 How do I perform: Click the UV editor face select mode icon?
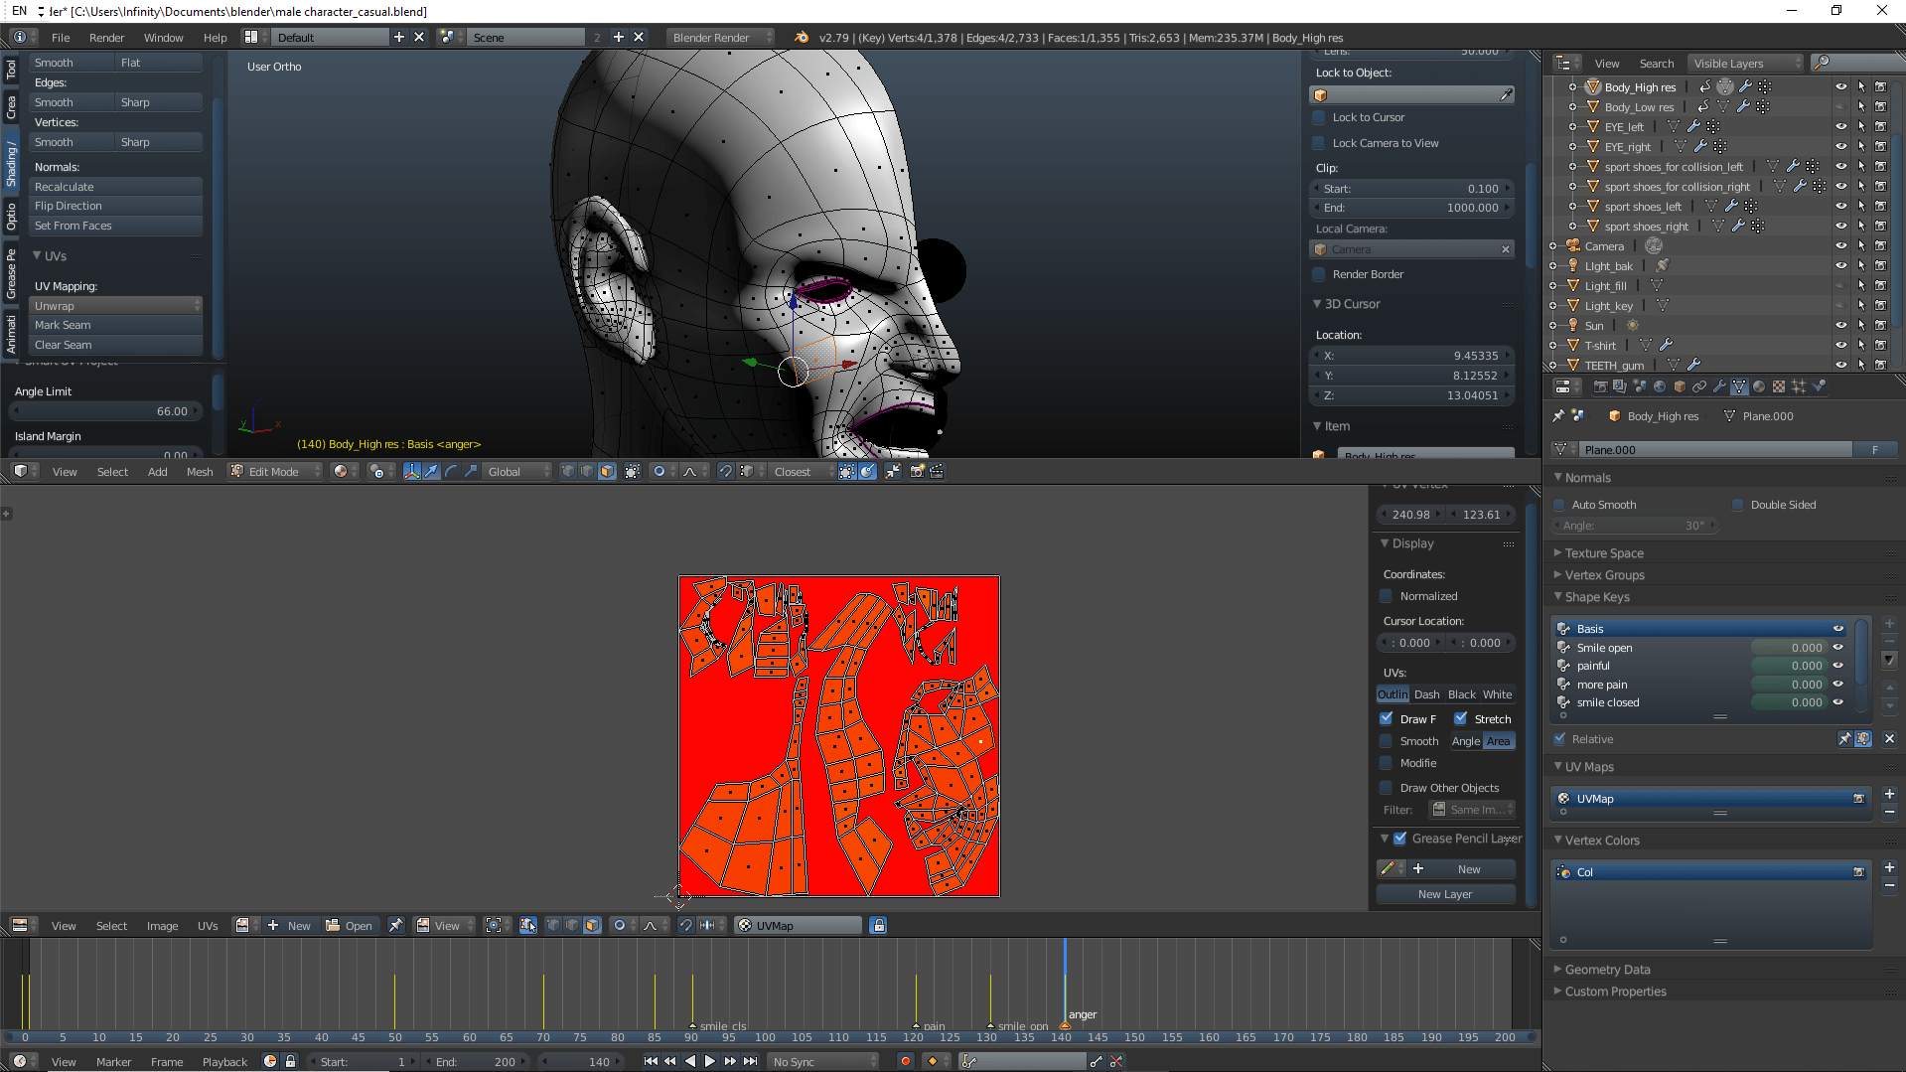click(592, 925)
